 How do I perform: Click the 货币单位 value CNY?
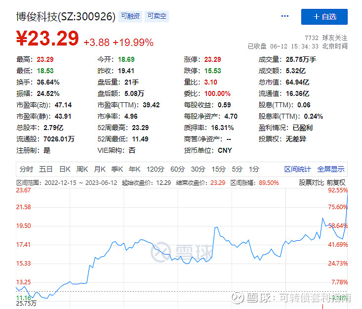click(225, 150)
